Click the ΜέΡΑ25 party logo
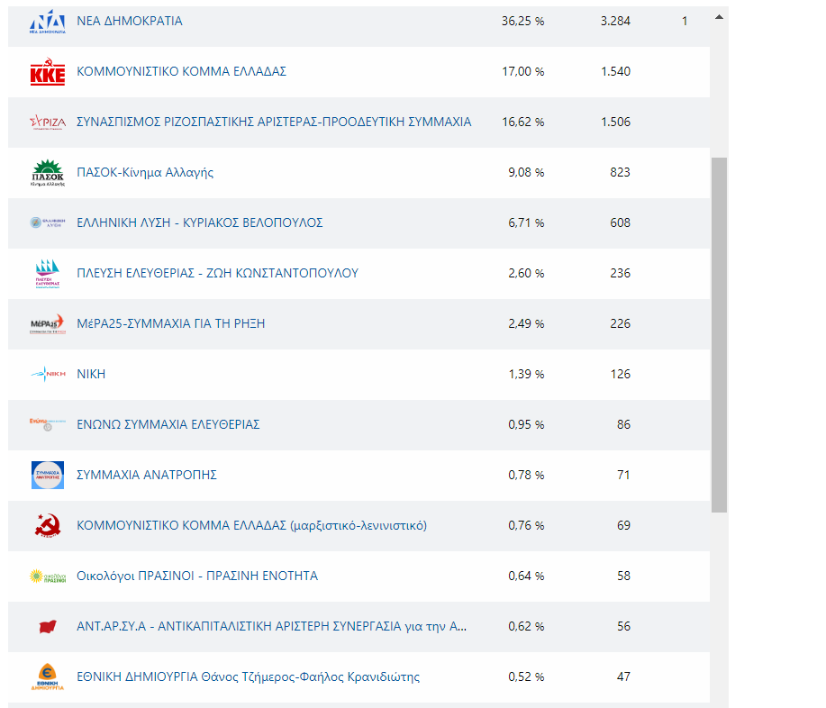This screenshot has height=708, width=826. (48, 324)
